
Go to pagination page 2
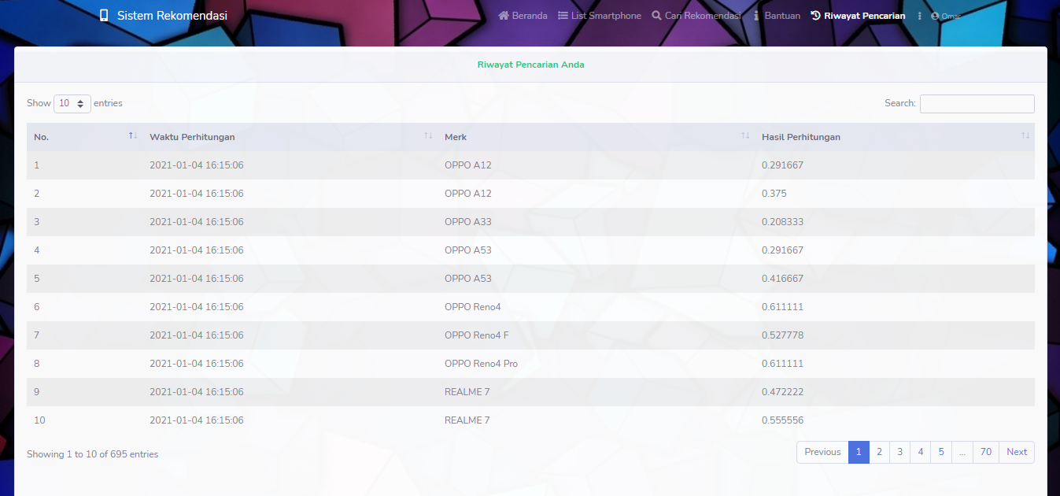(x=879, y=452)
